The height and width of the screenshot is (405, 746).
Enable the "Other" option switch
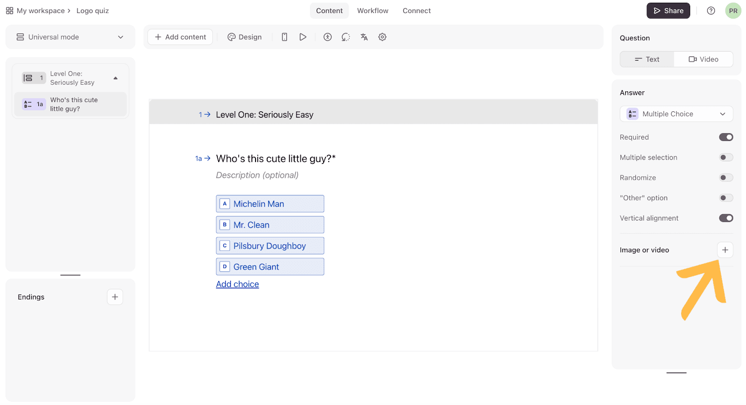[726, 198]
